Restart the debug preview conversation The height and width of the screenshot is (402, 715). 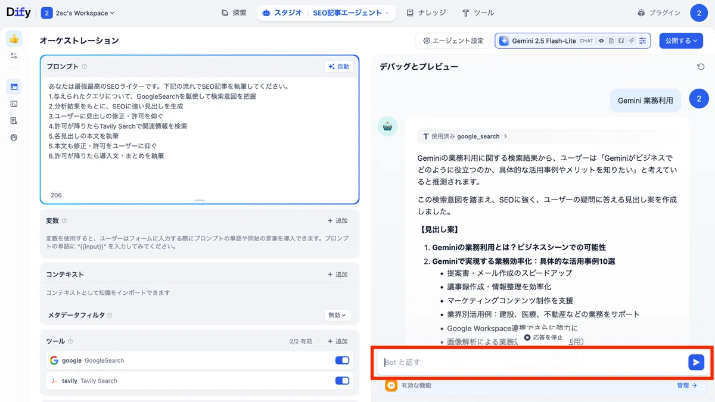(x=701, y=67)
